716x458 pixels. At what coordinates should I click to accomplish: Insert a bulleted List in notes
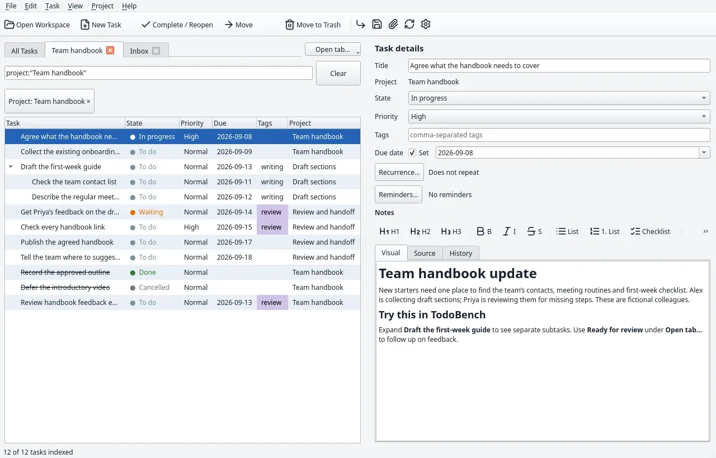click(567, 231)
